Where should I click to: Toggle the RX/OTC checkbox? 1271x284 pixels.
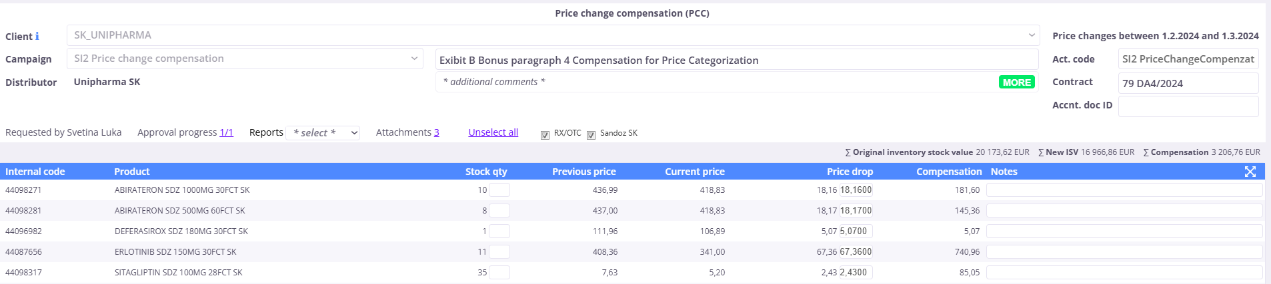click(x=545, y=135)
